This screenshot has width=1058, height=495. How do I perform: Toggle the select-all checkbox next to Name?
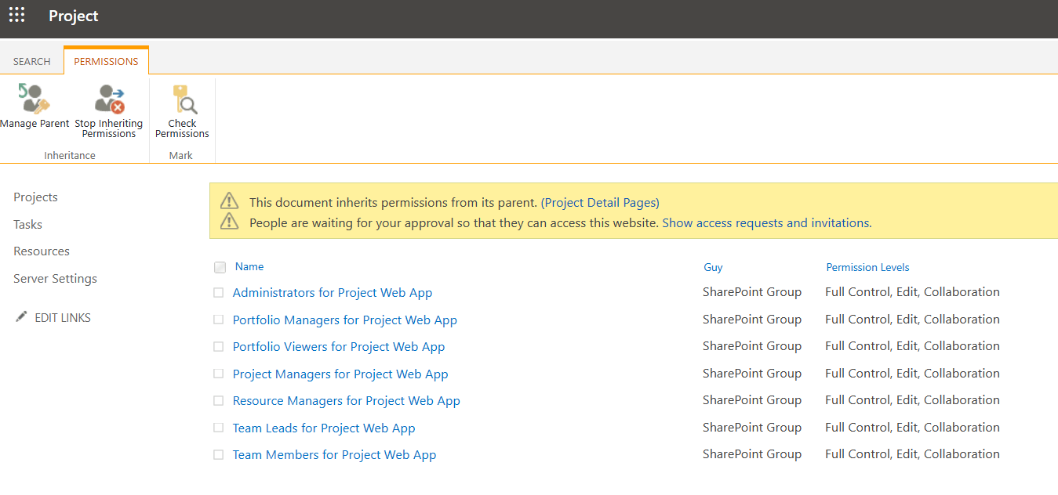(220, 267)
